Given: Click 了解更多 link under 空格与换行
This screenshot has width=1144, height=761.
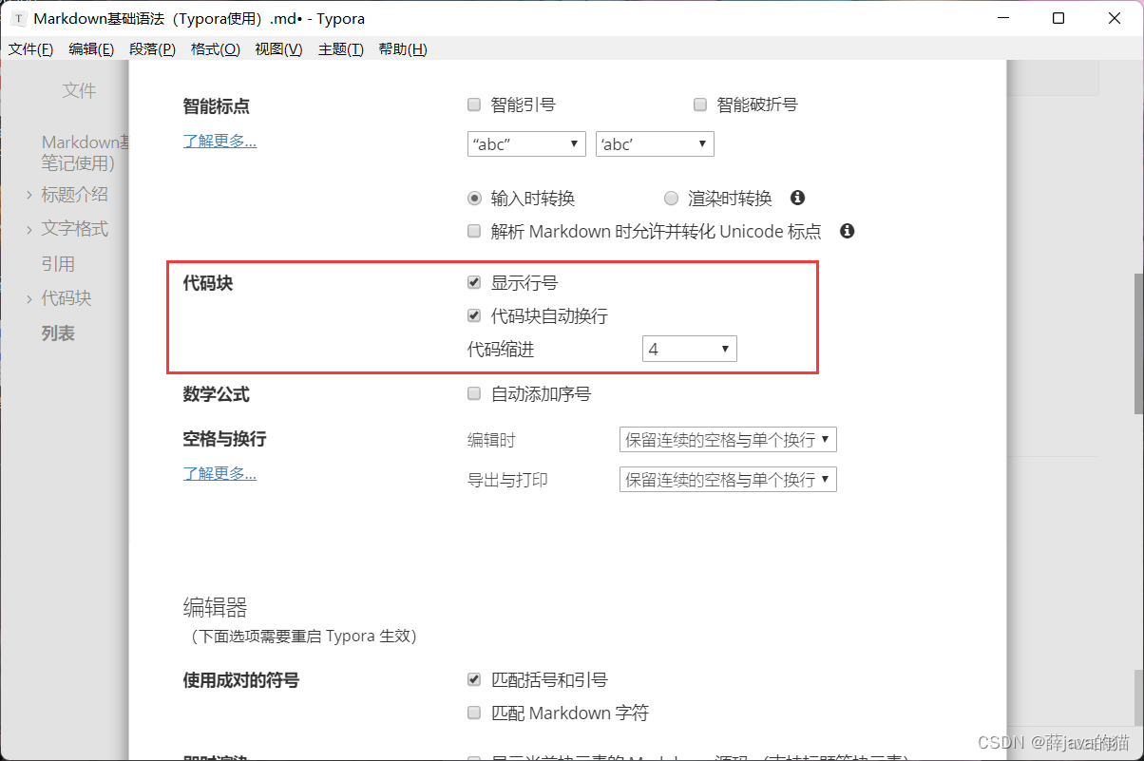Looking at the screenshot, I should pos(219,473).
